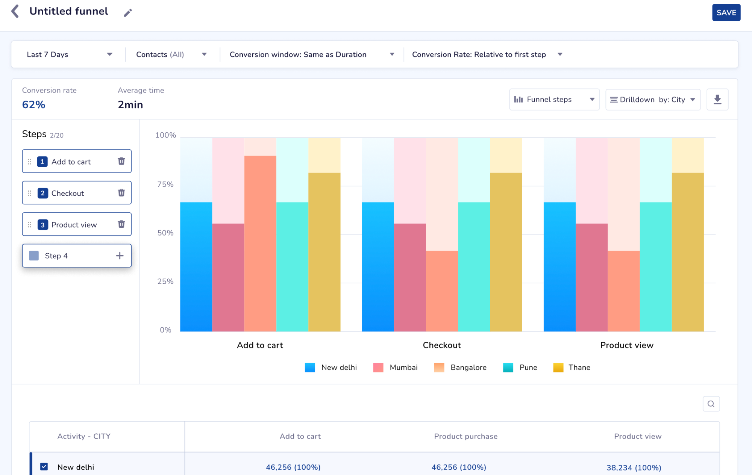
Task: Go back using the left chevron
Action: coord(15,11)
